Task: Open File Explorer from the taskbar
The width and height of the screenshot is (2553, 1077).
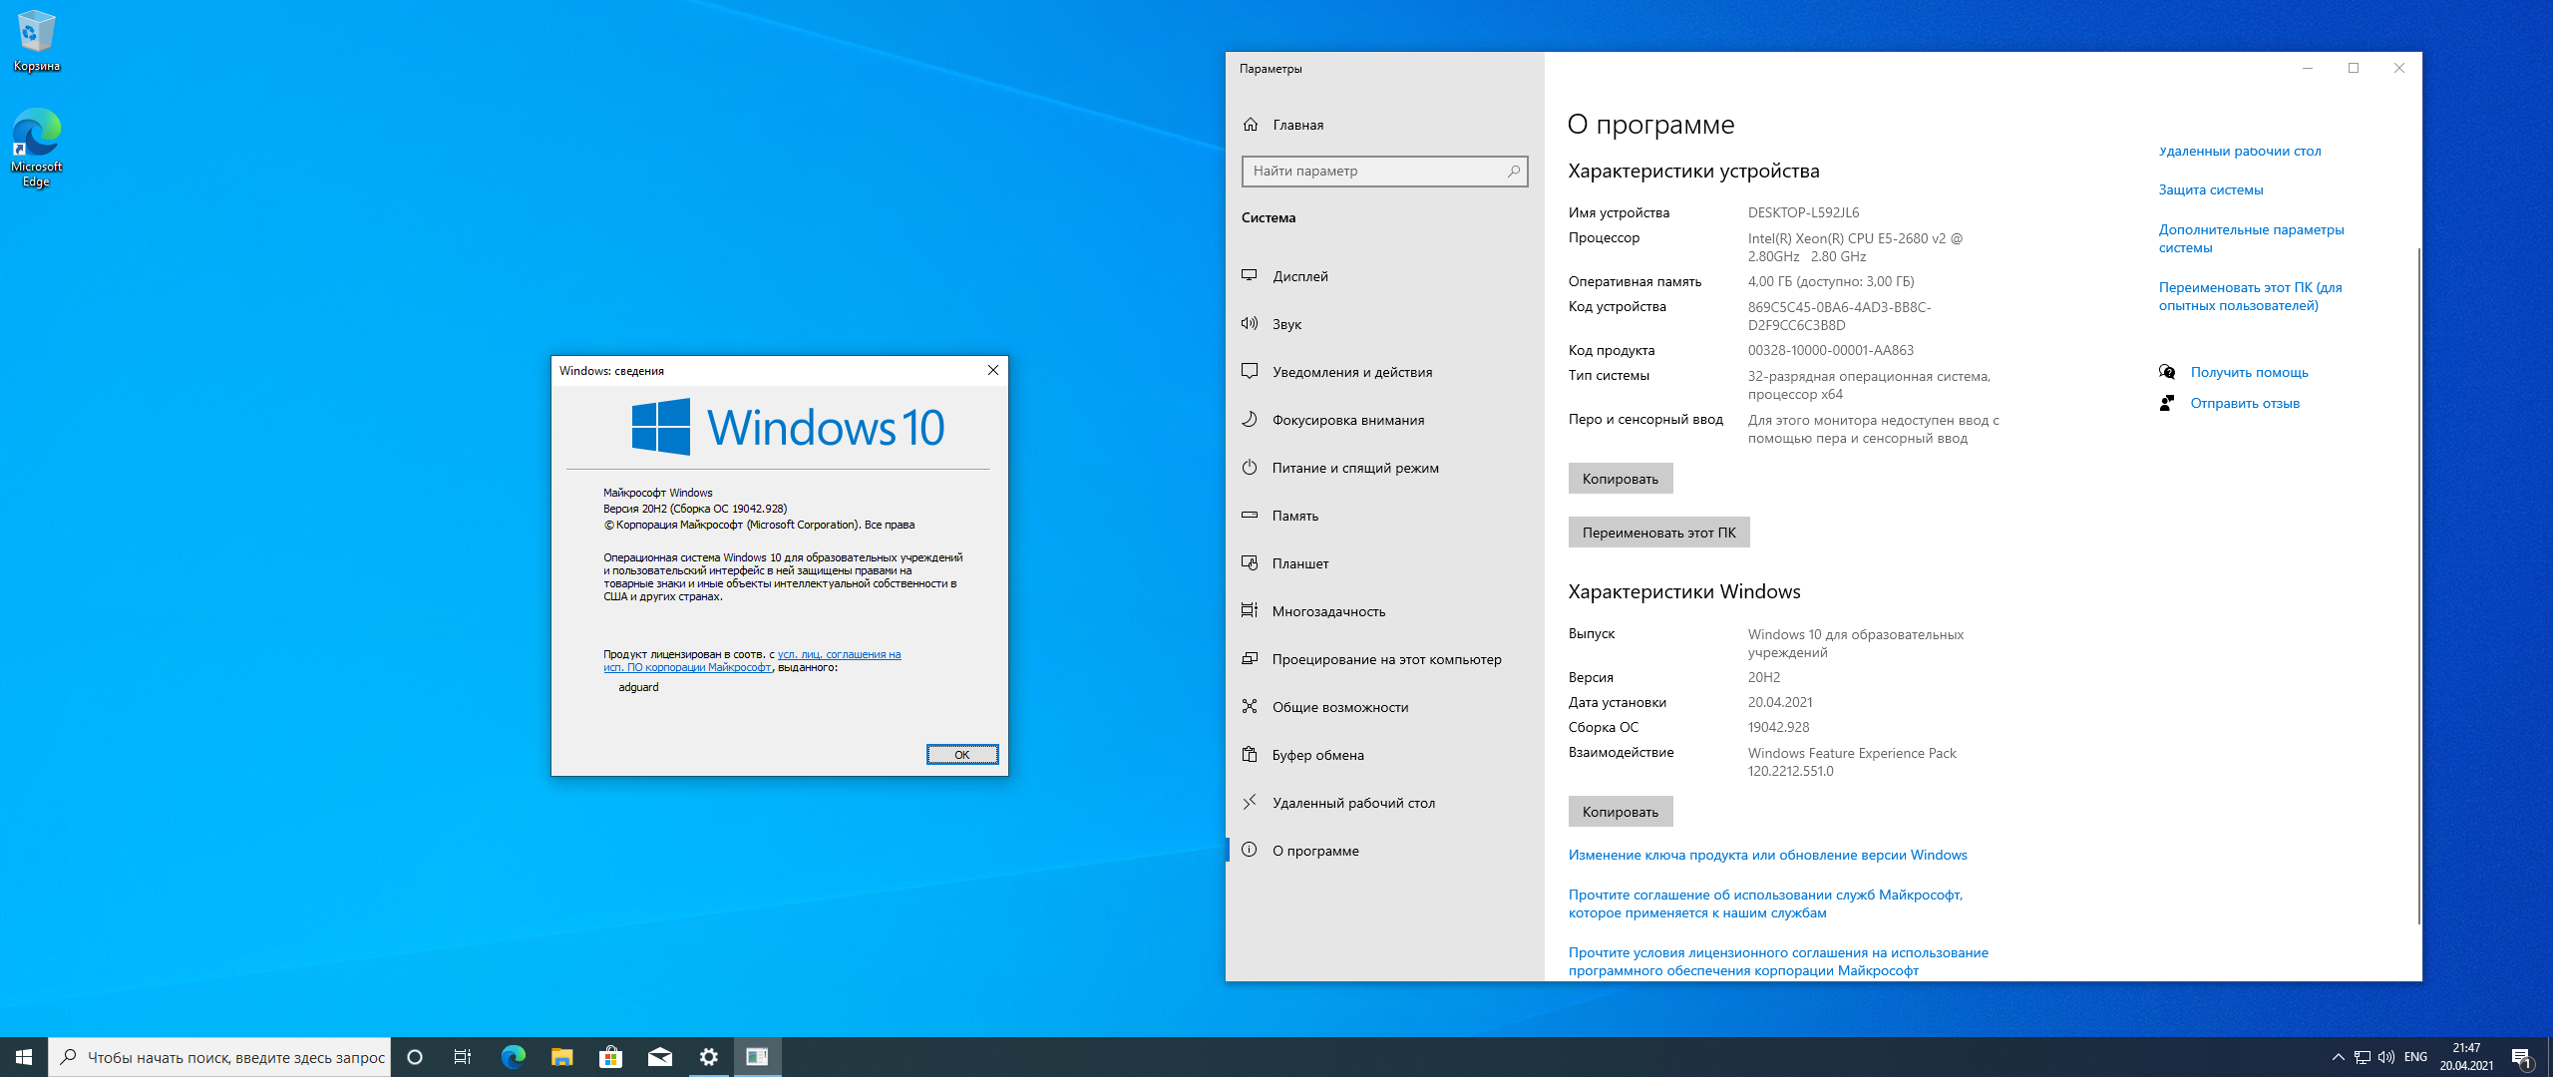Action: pos(561,1057)
